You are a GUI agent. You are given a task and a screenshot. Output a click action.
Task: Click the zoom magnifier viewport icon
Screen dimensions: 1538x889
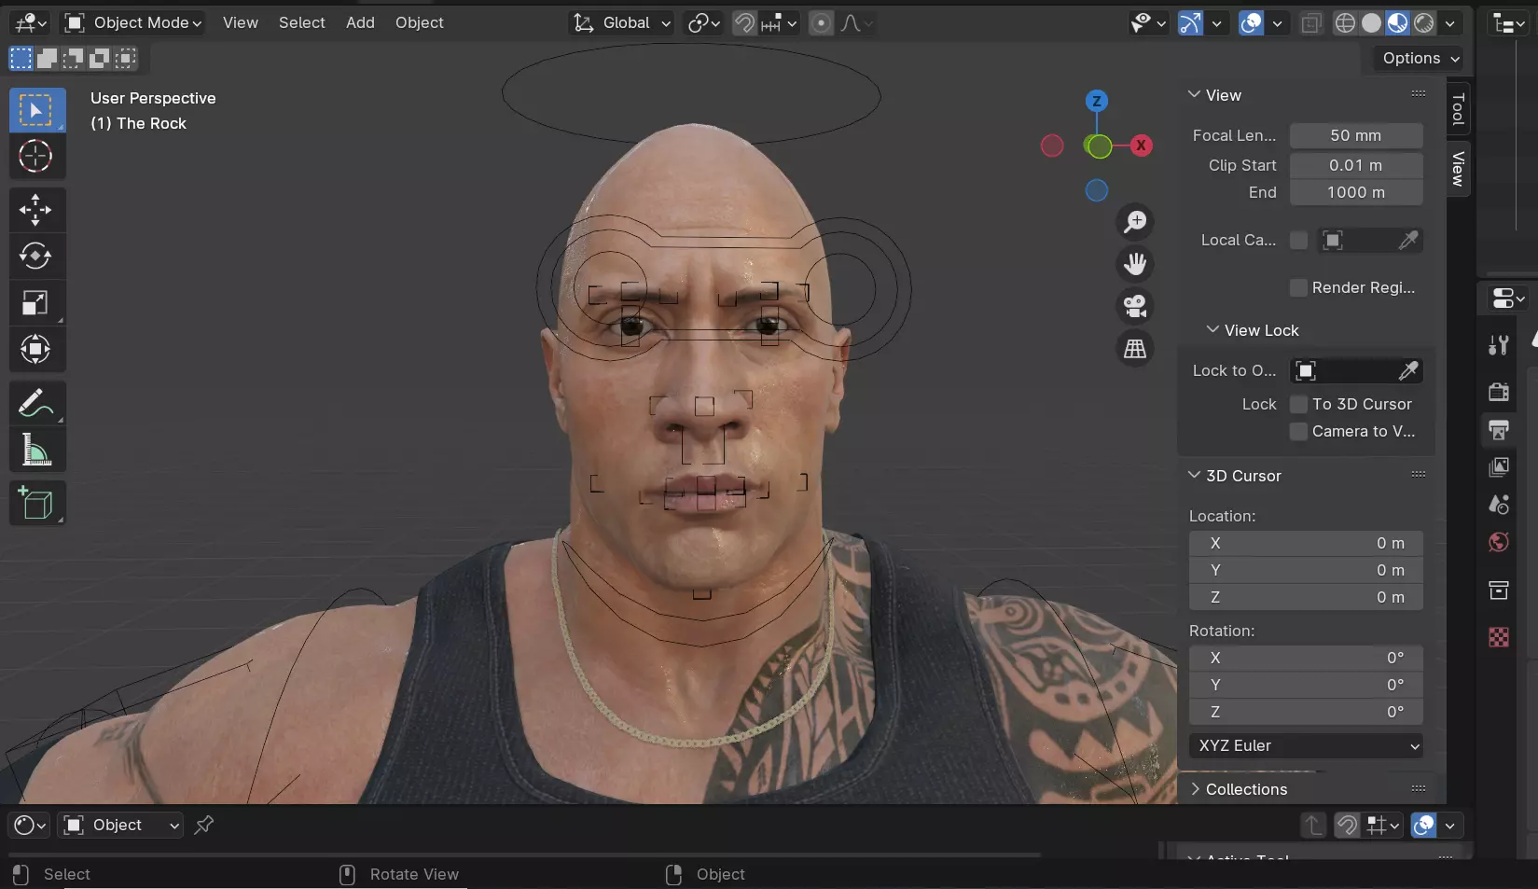click(x=1135, y=222)
